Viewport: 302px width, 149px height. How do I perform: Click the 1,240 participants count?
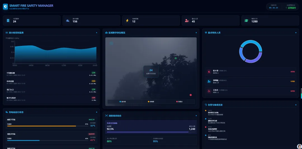coord(192,129)
